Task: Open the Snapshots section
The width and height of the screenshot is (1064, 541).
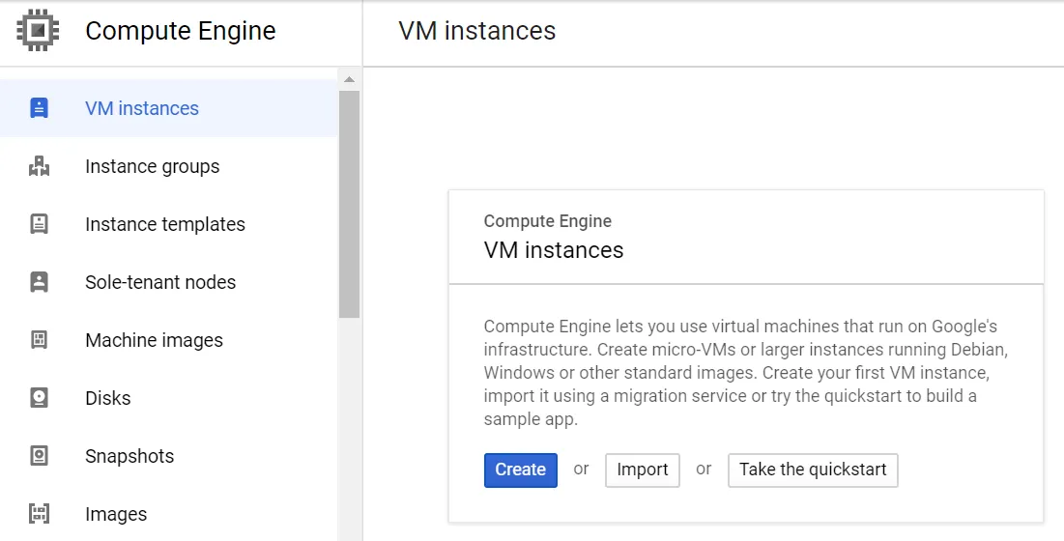Action: [168, 456]
